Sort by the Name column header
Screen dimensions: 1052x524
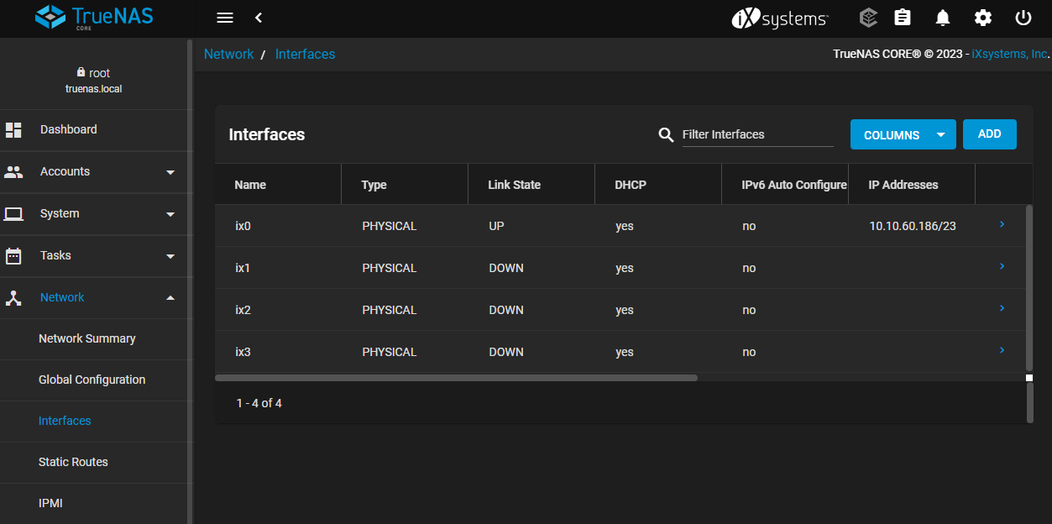coord(250,185)
